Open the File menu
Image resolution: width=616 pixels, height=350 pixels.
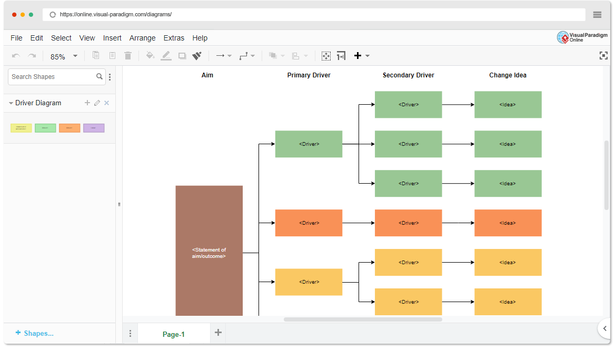(x=16, y=38)
